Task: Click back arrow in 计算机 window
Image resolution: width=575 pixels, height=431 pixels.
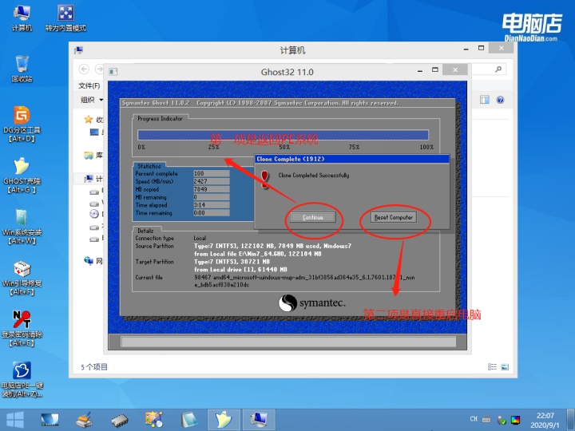Action: coord(84,69)
